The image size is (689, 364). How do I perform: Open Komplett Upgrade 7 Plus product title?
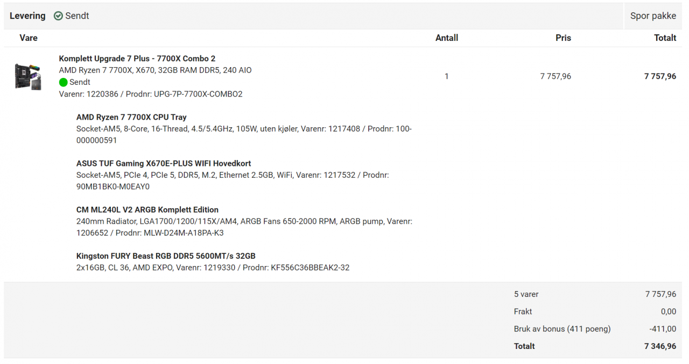[x=137, y=59]
